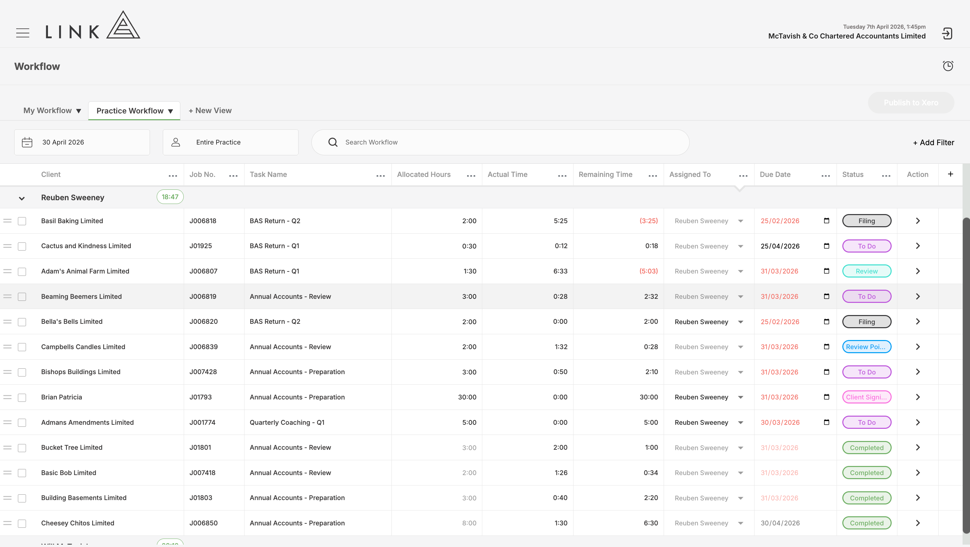Grab drag handle of Brian Patricia row
Screen dimensions: 970x547
point(7,397)
